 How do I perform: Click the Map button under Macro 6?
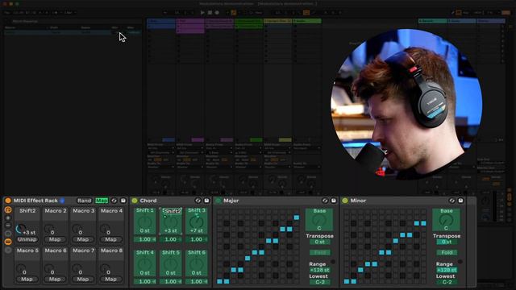pyautogui.click(x=55, y=280)
